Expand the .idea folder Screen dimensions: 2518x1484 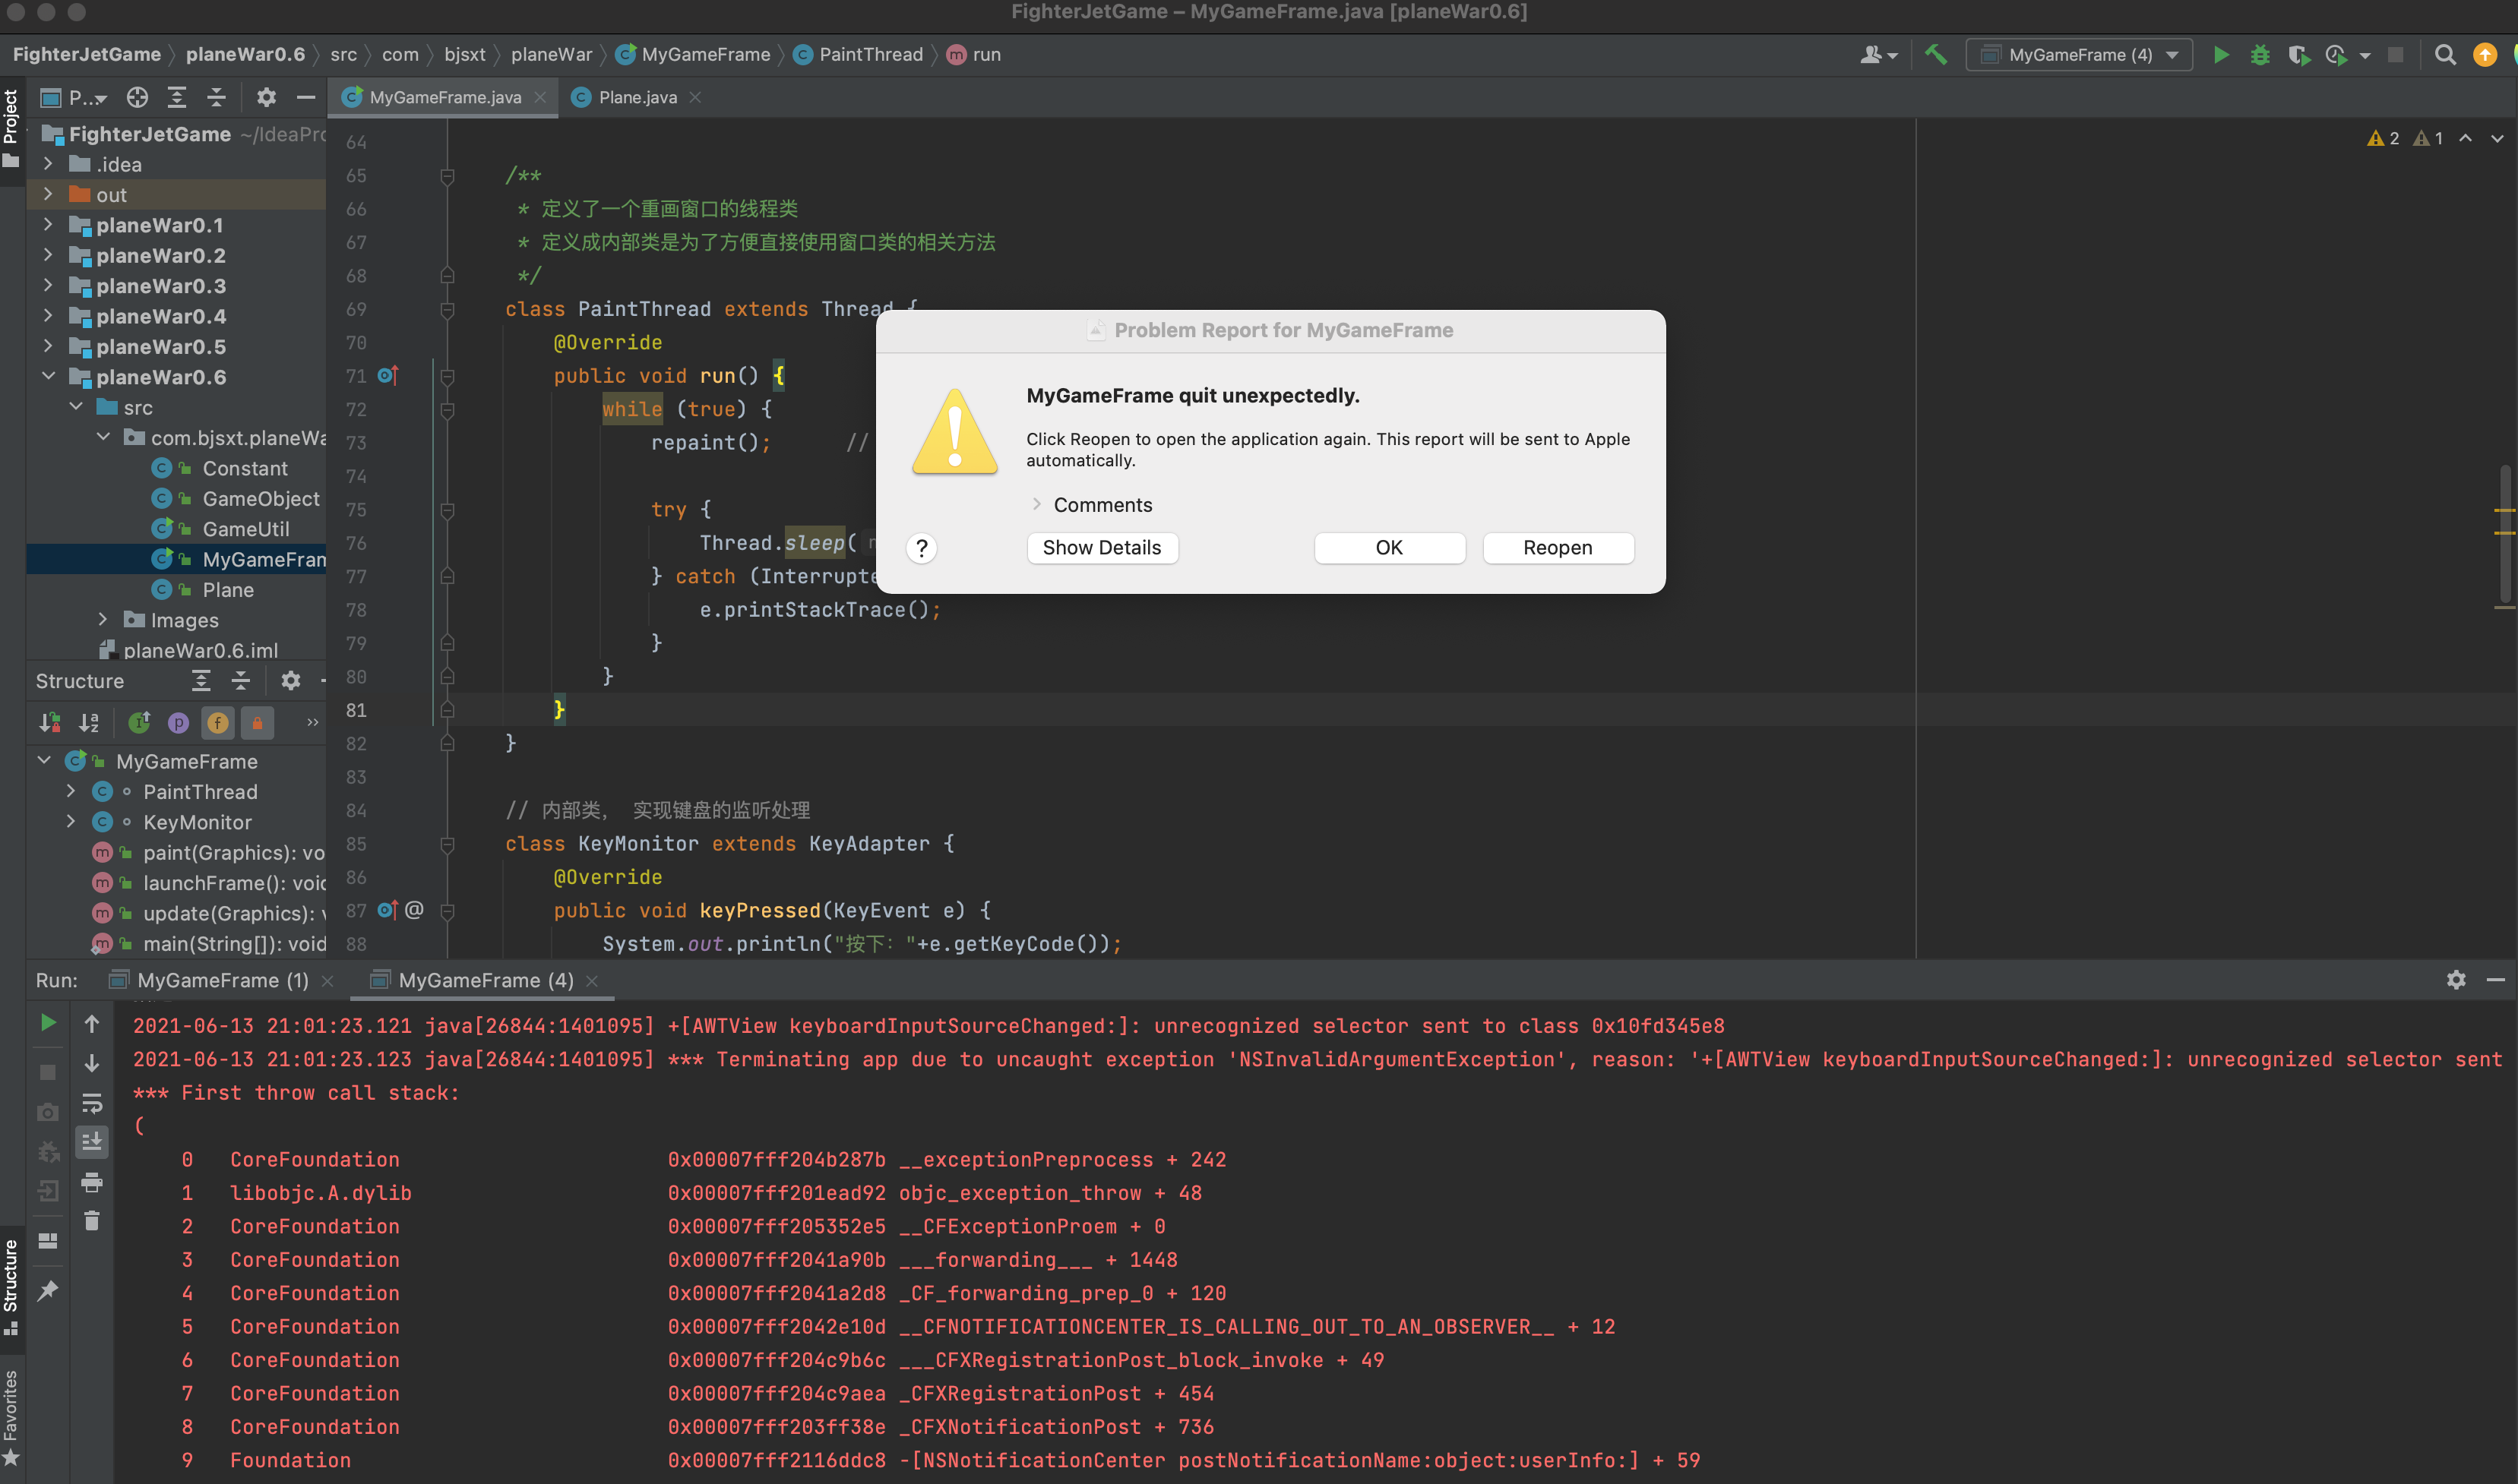pos(48,164)
